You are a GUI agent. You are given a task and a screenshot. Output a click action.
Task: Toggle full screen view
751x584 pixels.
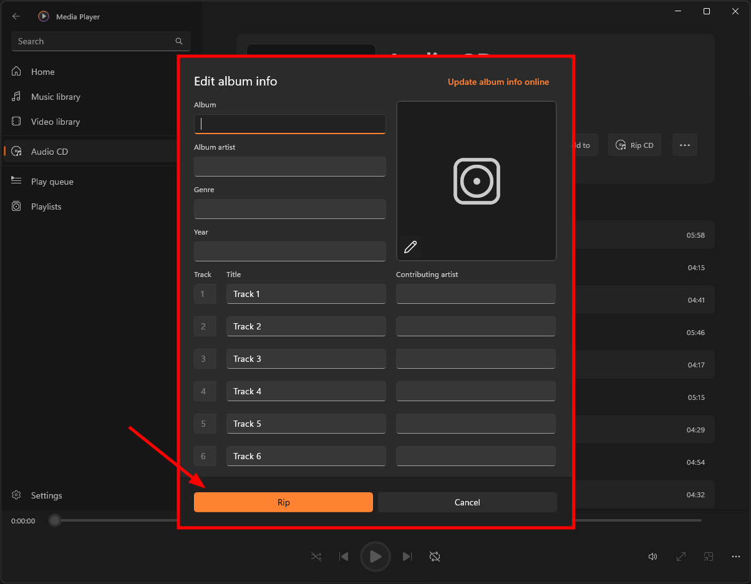coord(681,557)
